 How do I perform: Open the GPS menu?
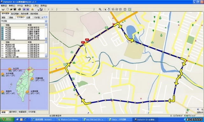pyautogui.click(x=20, y=6)
